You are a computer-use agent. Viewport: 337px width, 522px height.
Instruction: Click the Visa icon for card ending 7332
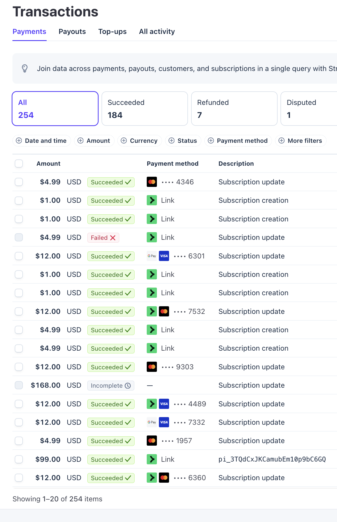coord(164,422)
